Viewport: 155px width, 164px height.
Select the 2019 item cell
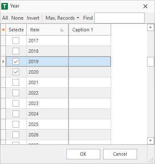click(x=47, y=61)
